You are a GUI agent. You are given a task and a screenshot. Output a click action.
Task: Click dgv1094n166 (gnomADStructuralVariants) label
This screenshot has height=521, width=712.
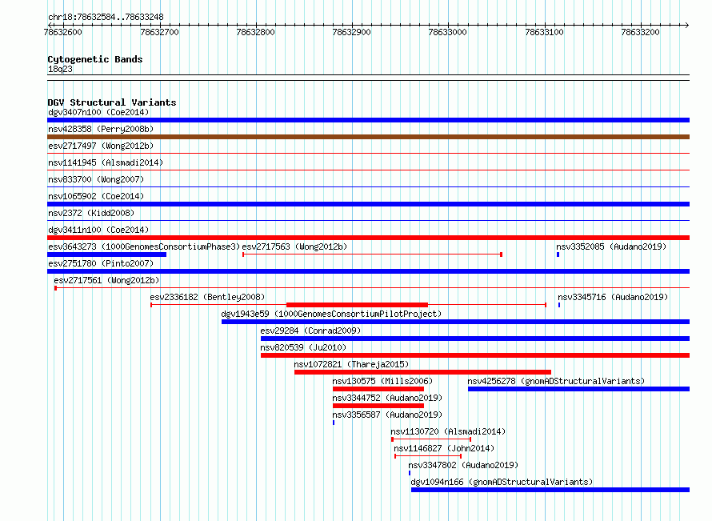[x=502, y=482]
